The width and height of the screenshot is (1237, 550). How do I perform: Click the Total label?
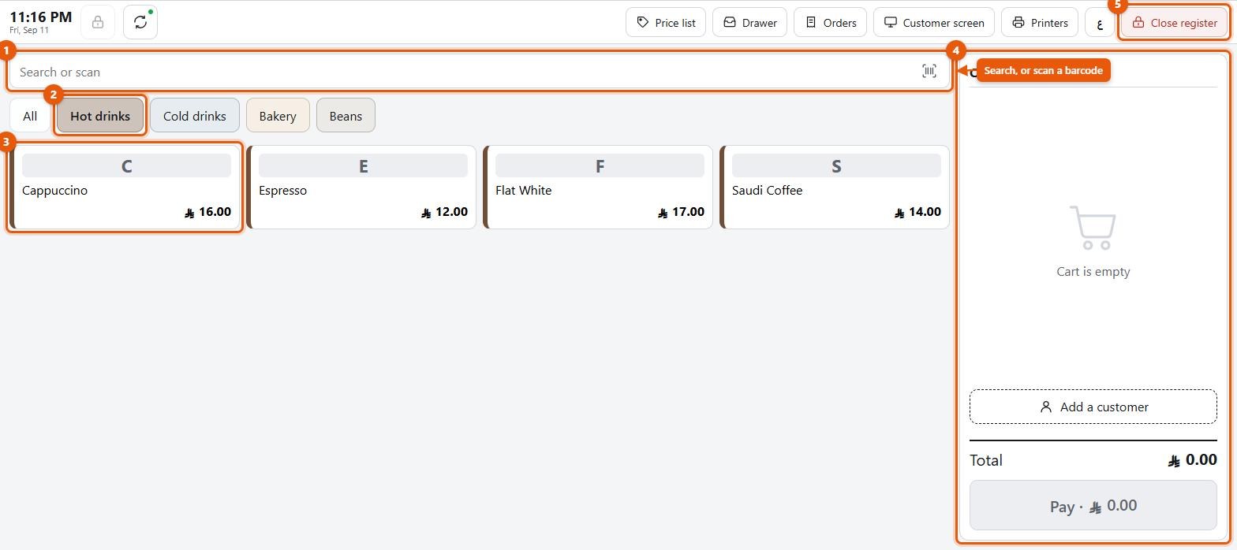986,460
